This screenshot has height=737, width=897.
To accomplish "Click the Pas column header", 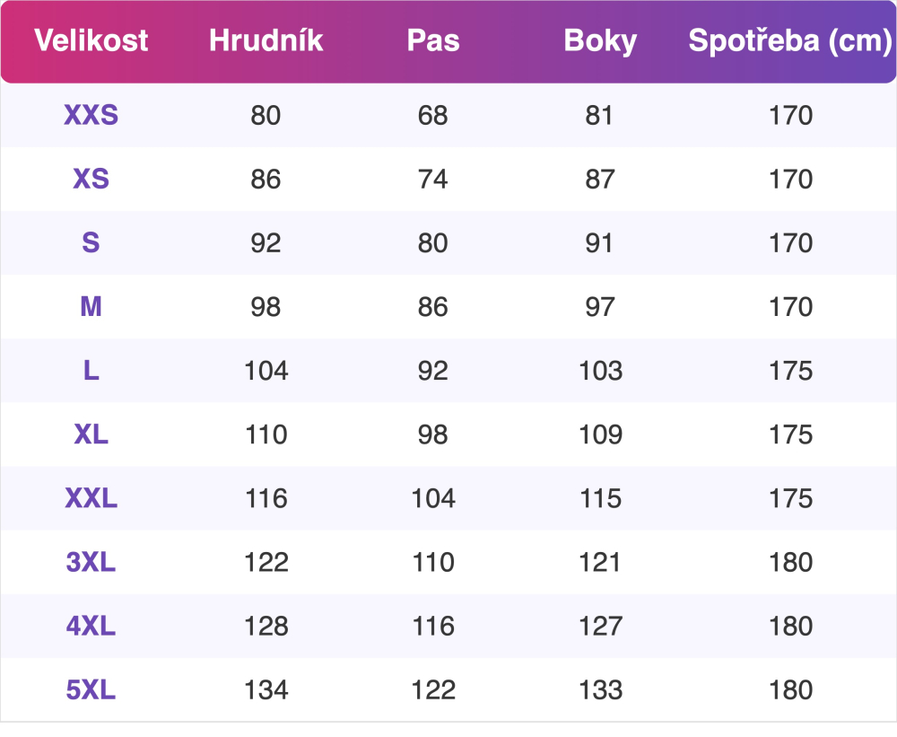I will (x=433, y=40).
